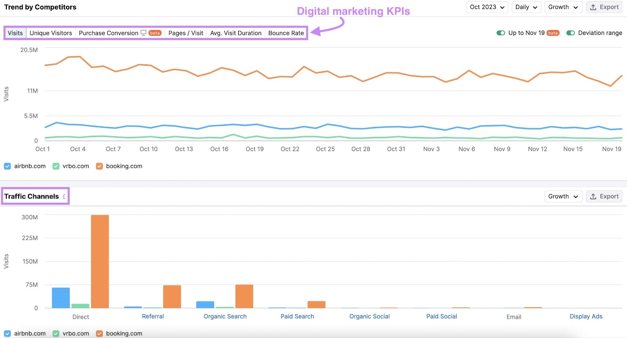Open the Display Ads channel link
Viewport: 627px width, 338px height.
[586, 316]
